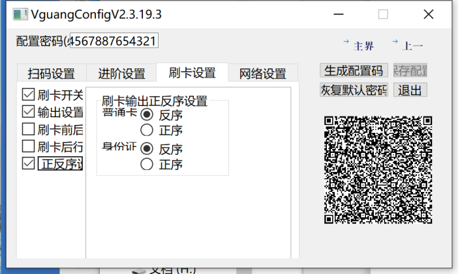Toggle the 输出设置 checkbox
Viewport: 458px width, 274px height.
28,112
